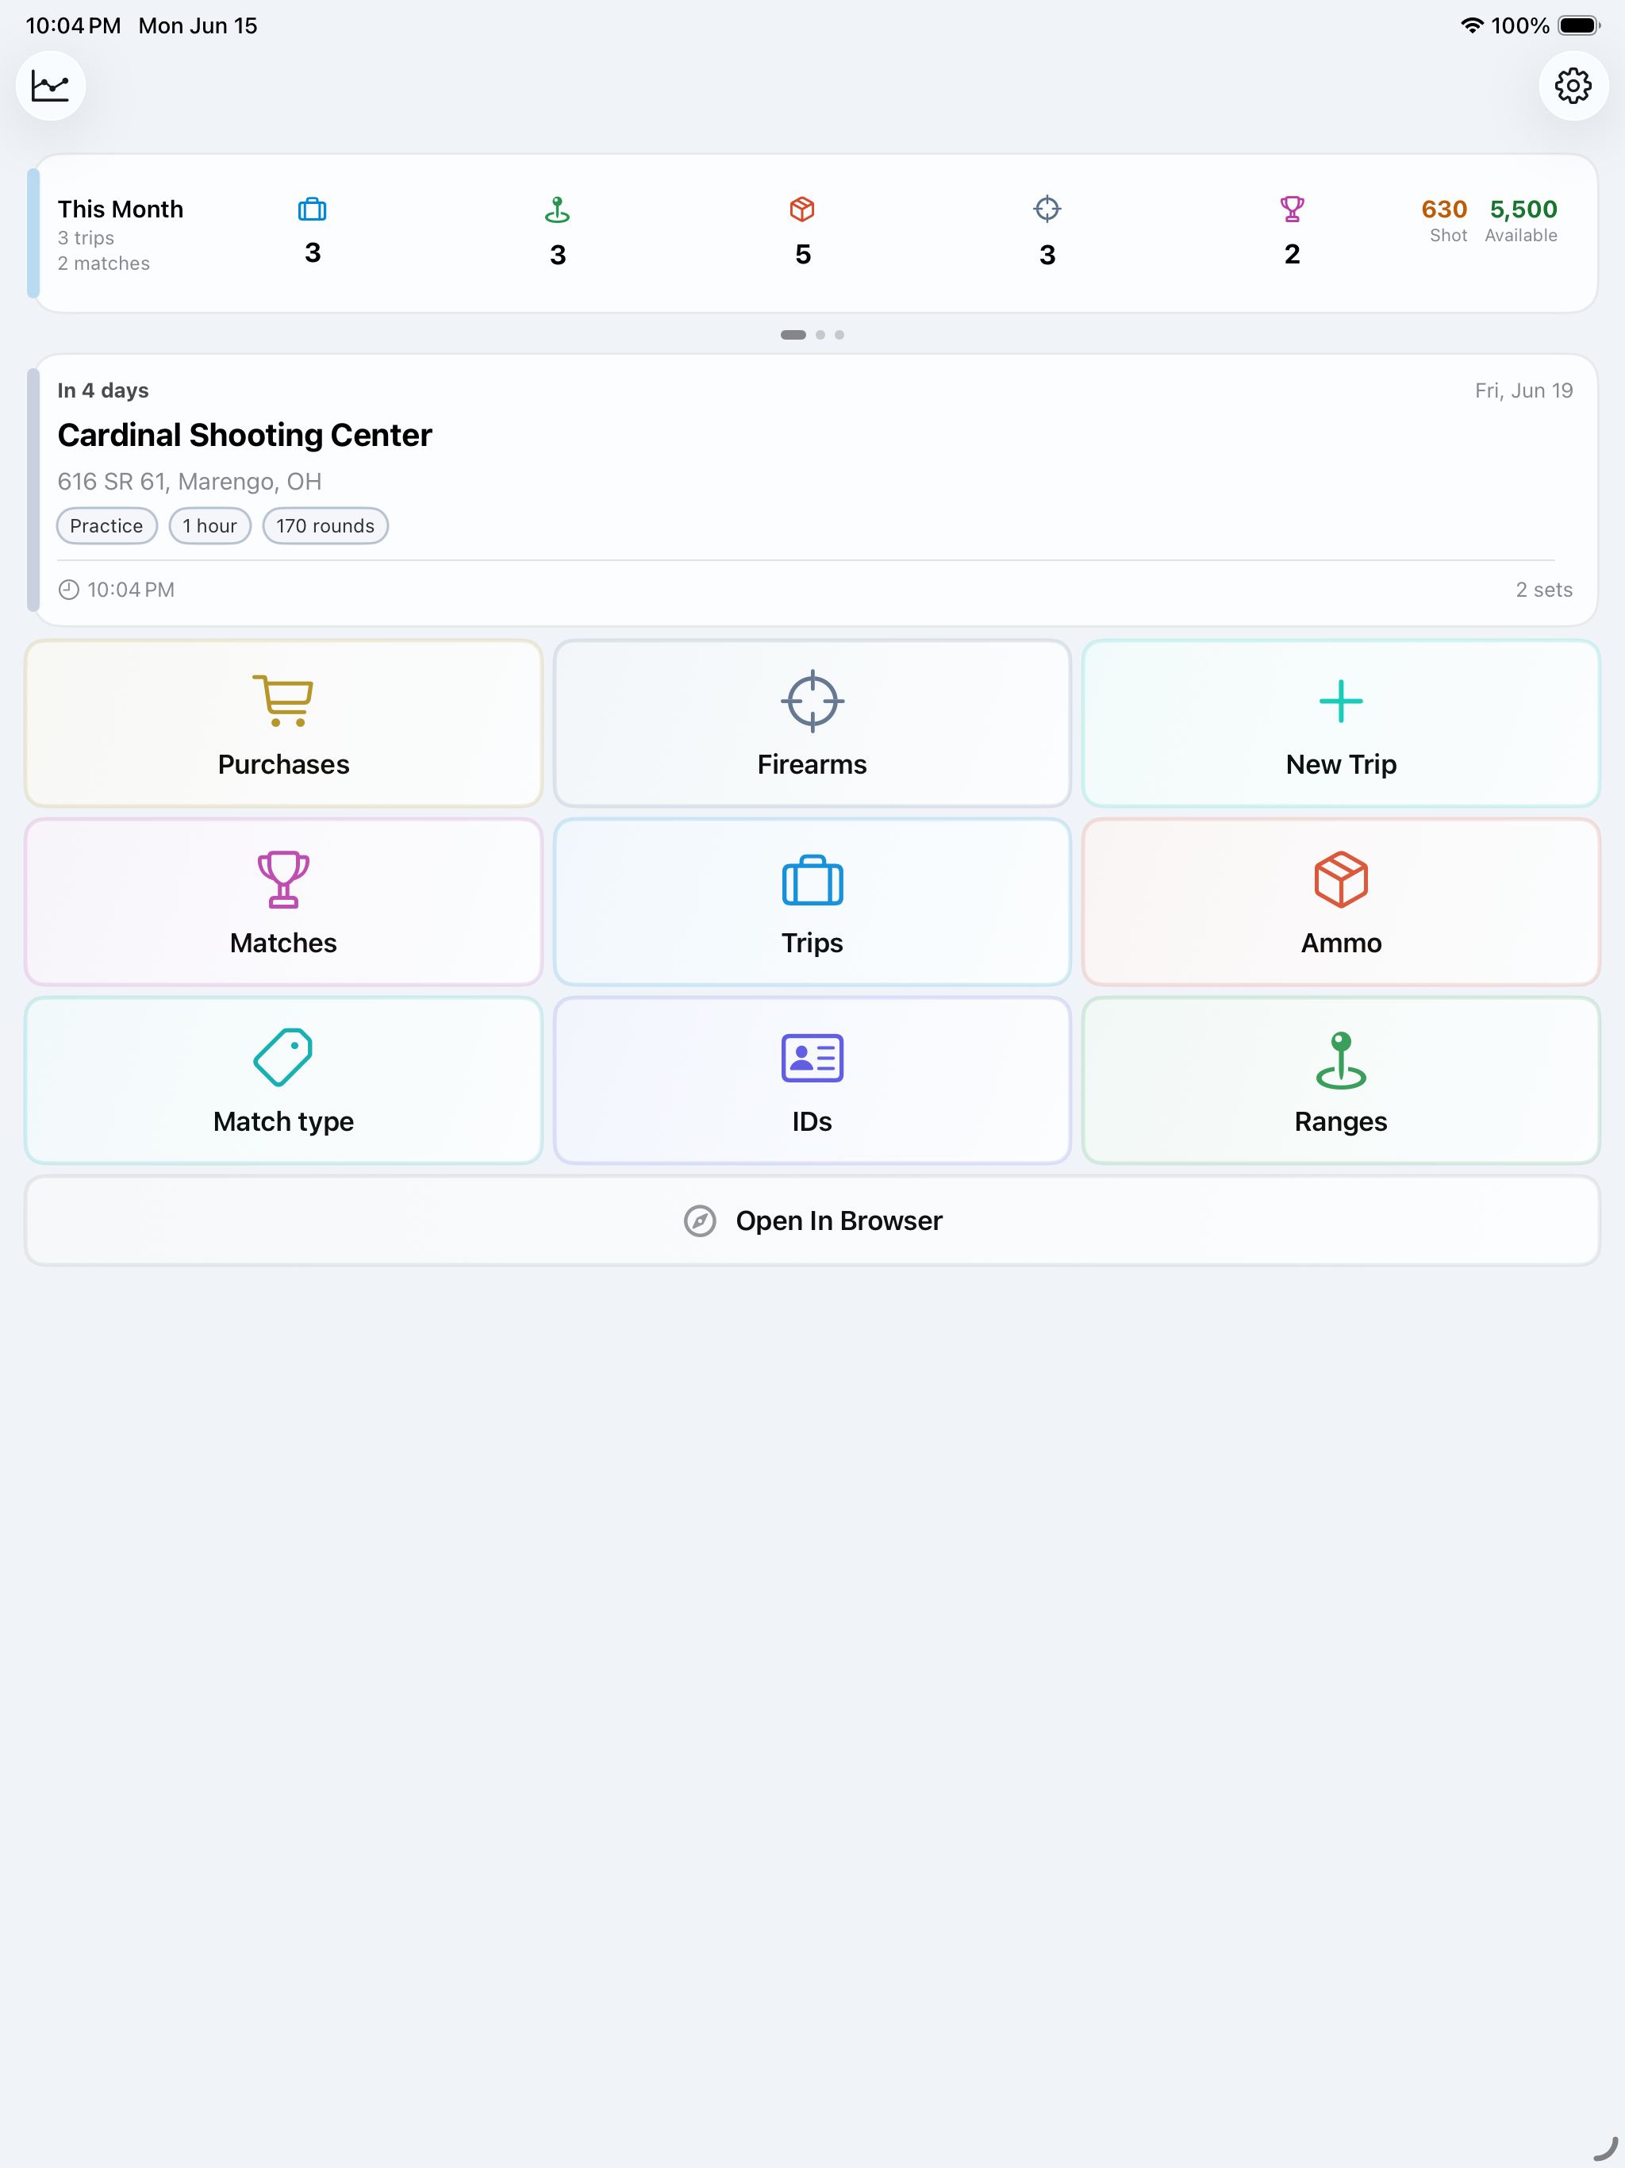Tap the firearms crosshair stat icon
Viewport: 1625px width, 2168px height.
(1047, 209)
